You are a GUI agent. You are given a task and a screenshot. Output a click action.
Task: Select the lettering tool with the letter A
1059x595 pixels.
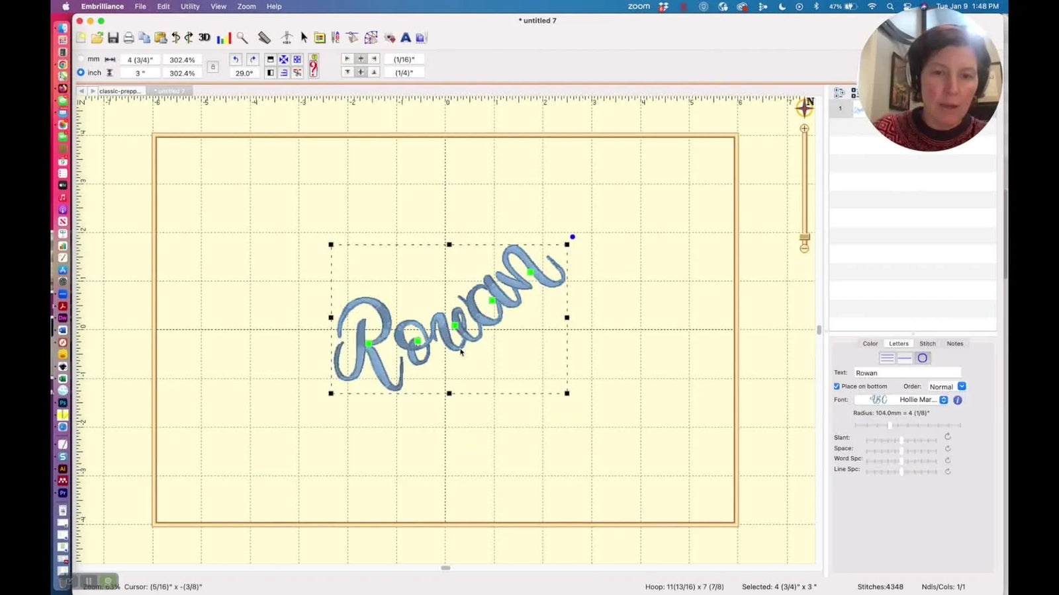click(x=405, y=38)
